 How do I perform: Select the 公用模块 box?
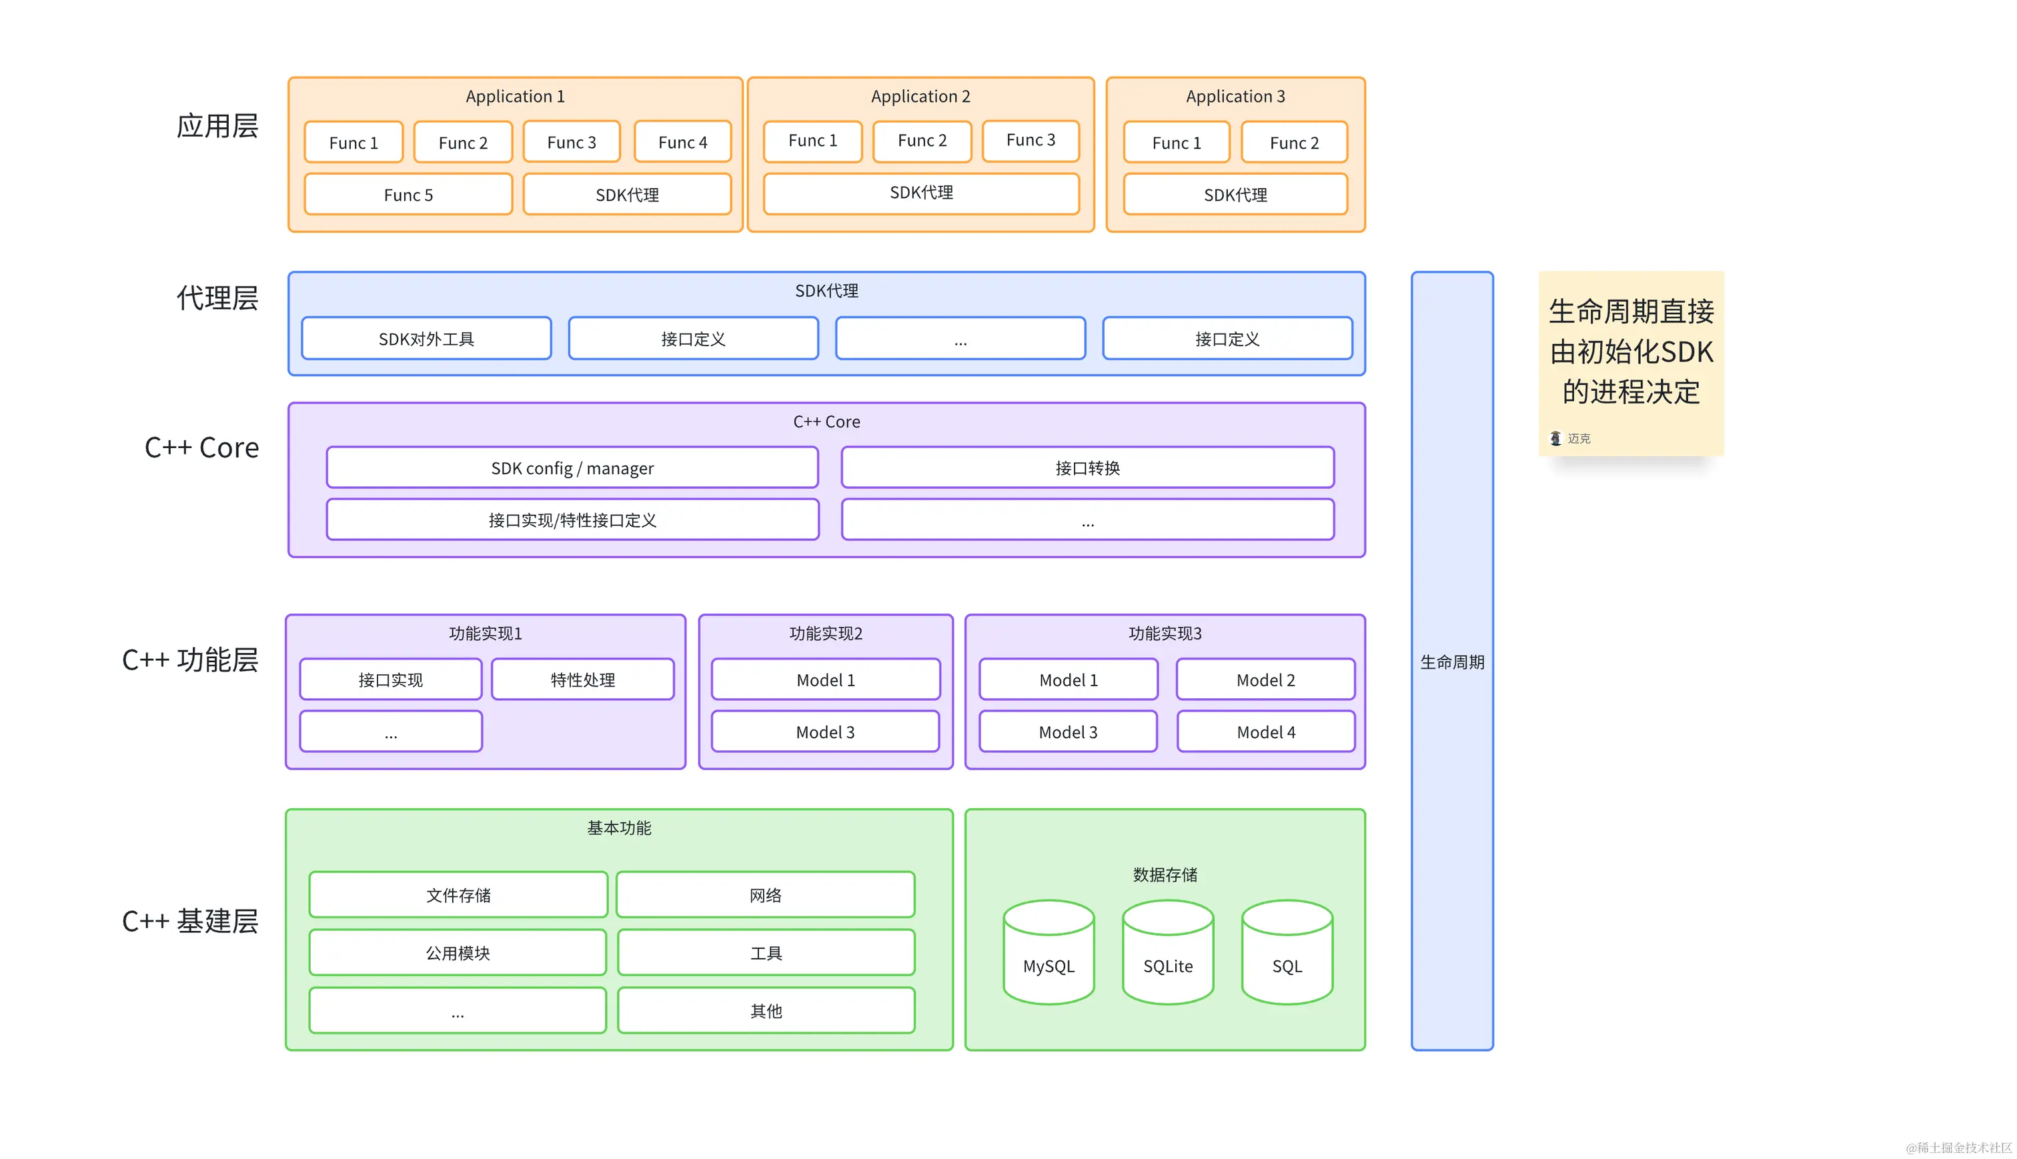(x=458, y=953)
